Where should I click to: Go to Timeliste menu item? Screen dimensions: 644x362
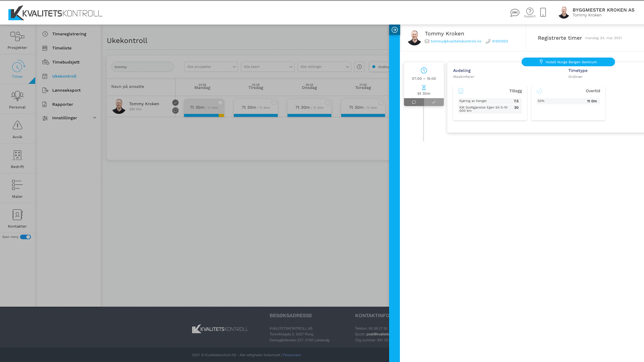(x=62, y=48)
